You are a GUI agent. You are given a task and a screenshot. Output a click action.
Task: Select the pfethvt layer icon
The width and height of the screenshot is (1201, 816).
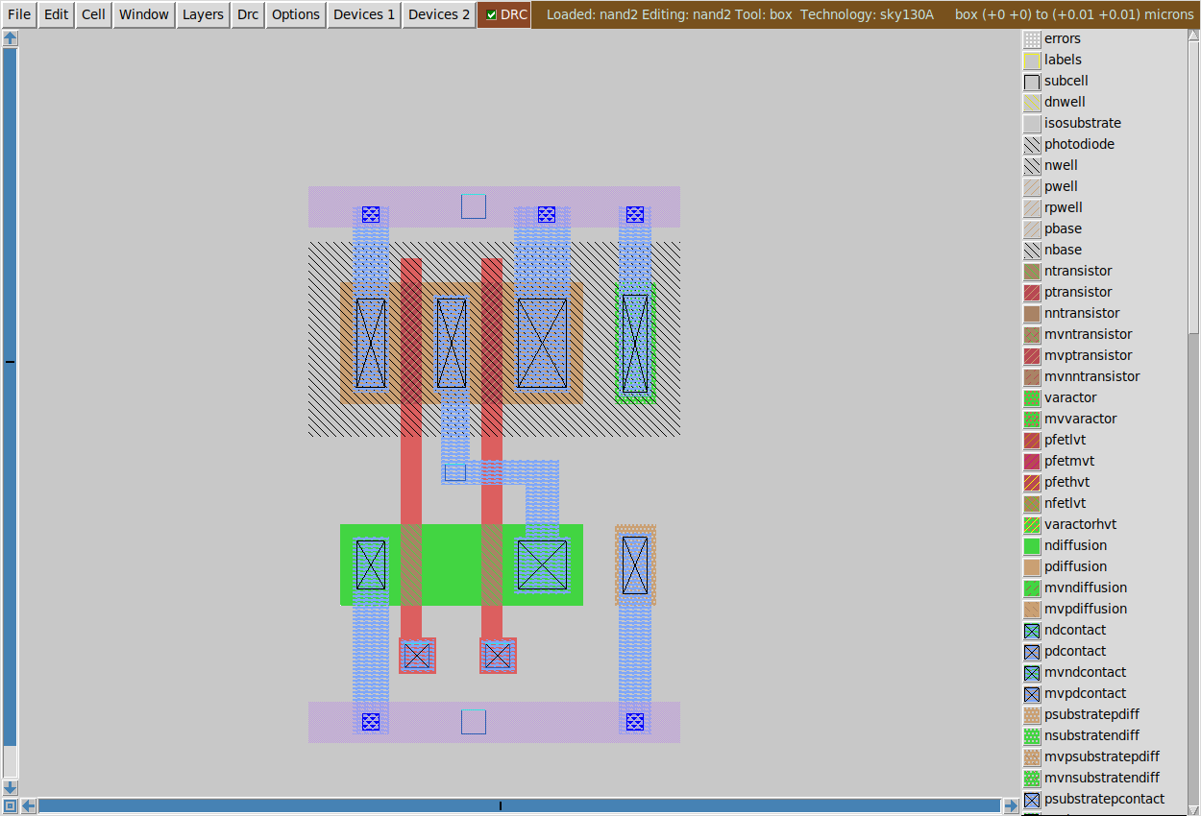(x=1032, y=483)
